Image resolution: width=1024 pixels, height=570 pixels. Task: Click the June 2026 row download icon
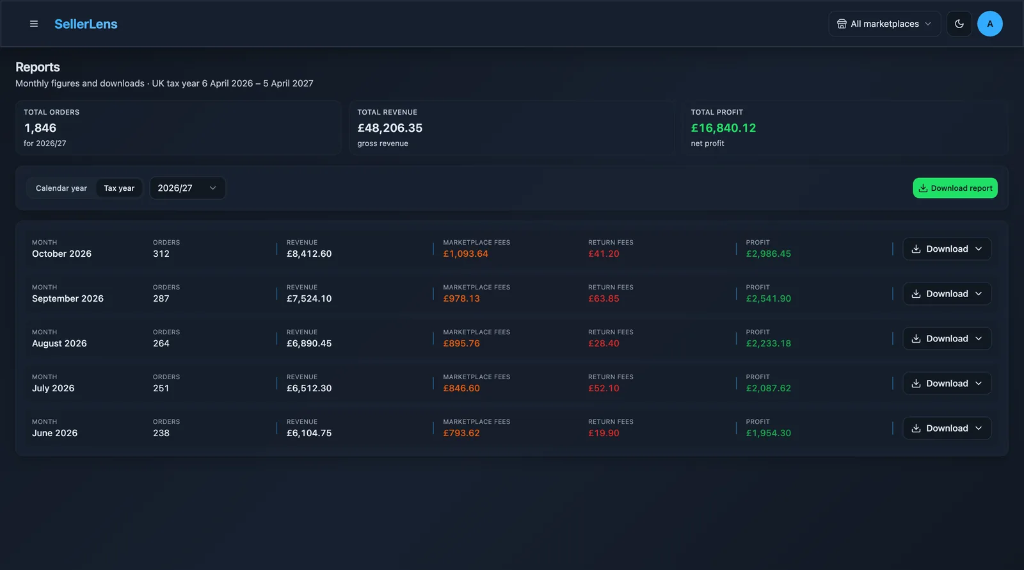coord(916,428)
